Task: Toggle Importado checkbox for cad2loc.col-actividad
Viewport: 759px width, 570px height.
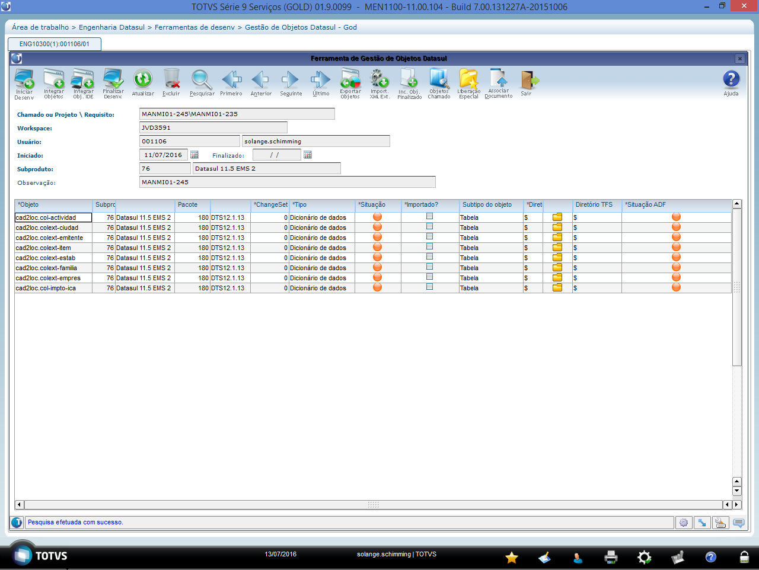Action: [429, 216]
